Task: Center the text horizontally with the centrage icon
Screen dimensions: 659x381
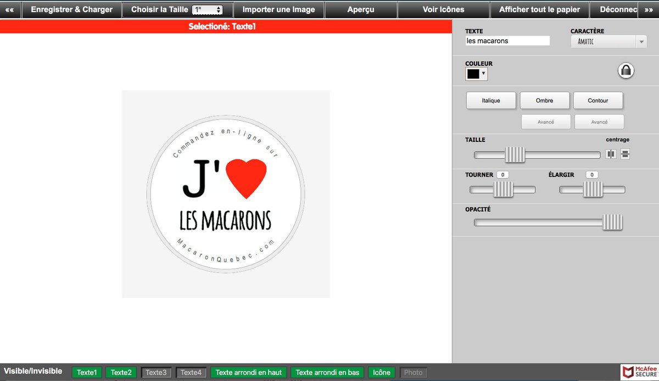Action: (611, 154)
